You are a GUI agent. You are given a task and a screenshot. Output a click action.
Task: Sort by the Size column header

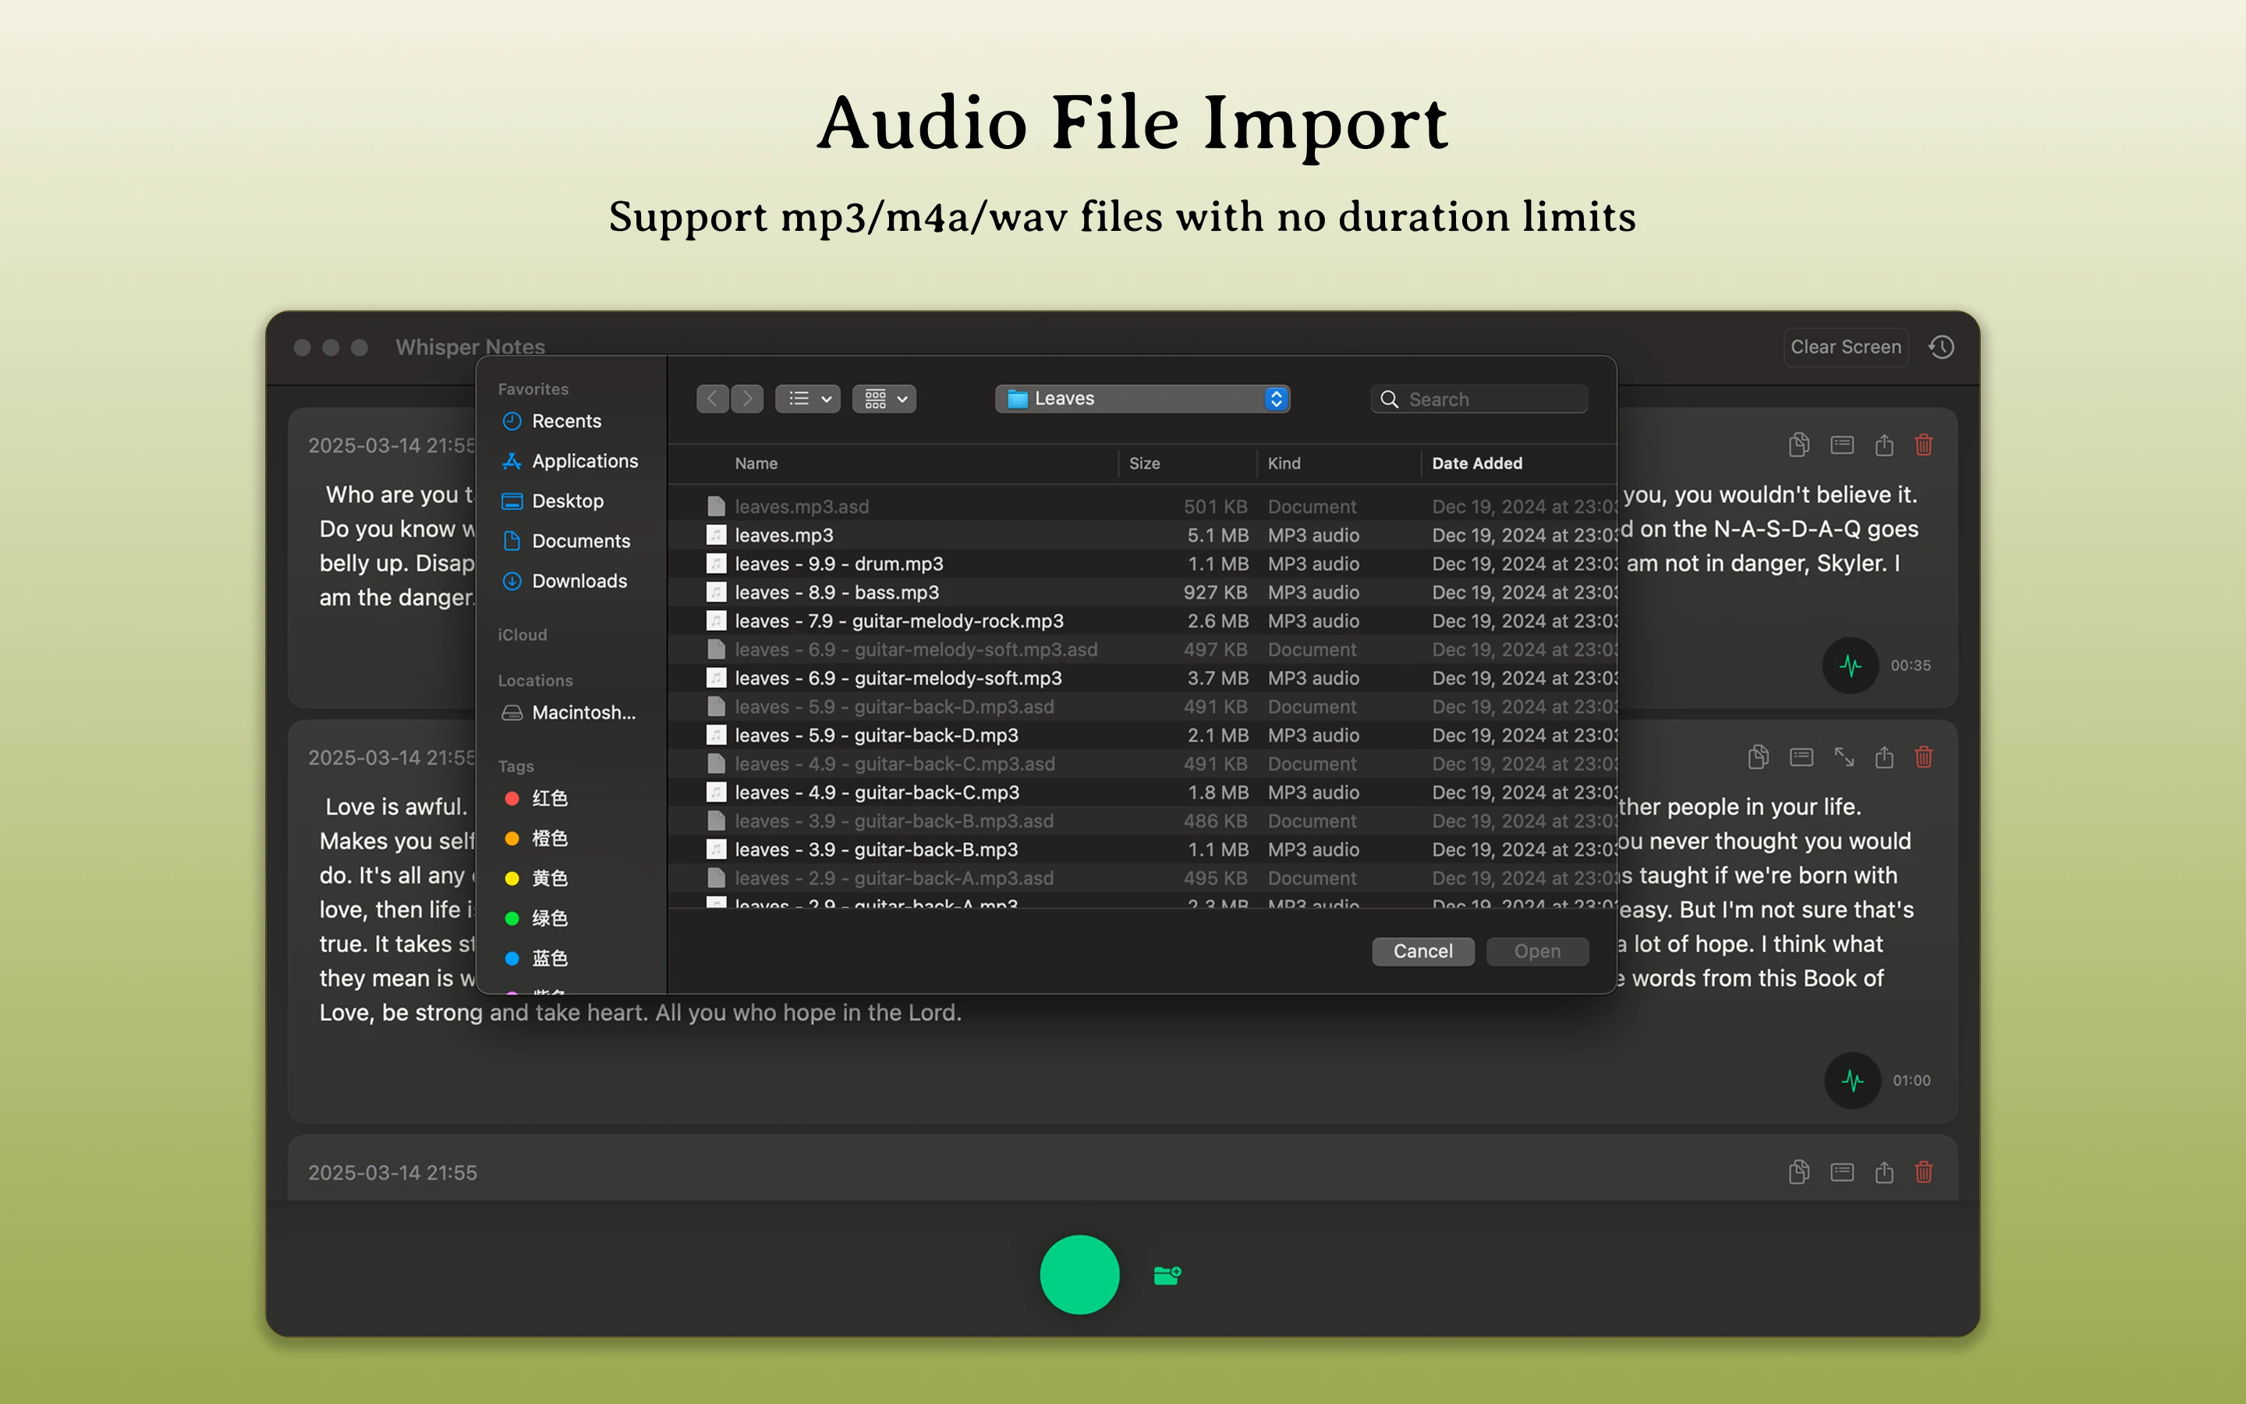pyautogui.click(x=1144, y=463)
